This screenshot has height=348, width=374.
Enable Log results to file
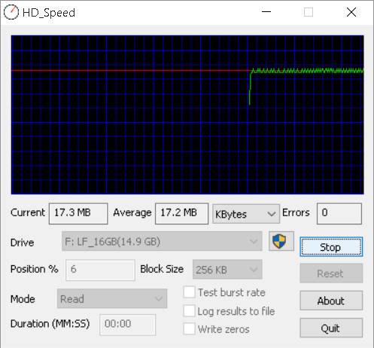coord(189,311)
